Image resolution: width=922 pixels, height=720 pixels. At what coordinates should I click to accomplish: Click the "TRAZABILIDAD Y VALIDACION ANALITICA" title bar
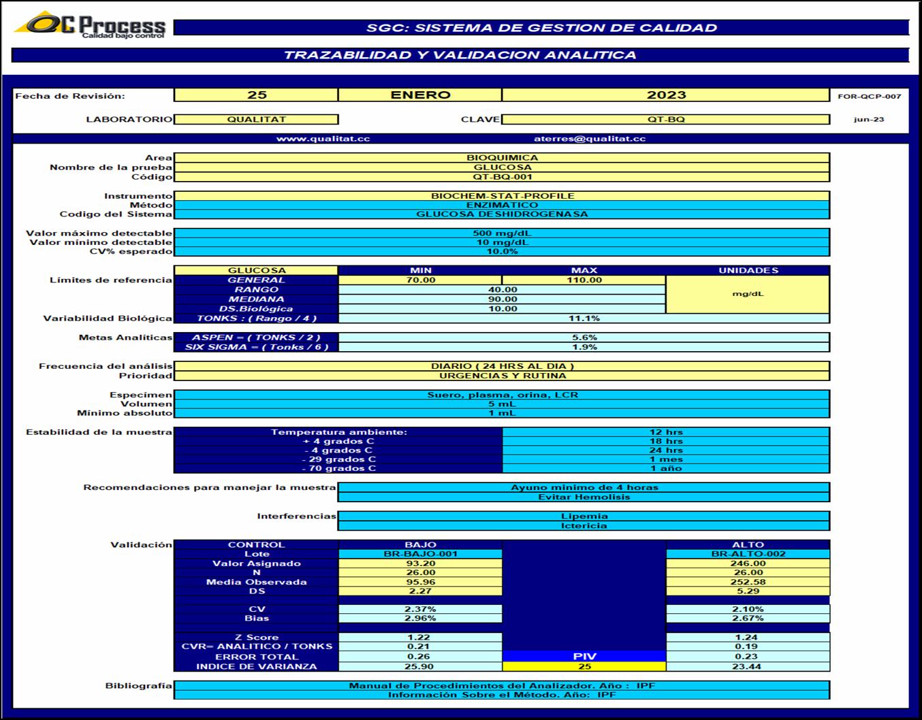click(x=460, y=55)
